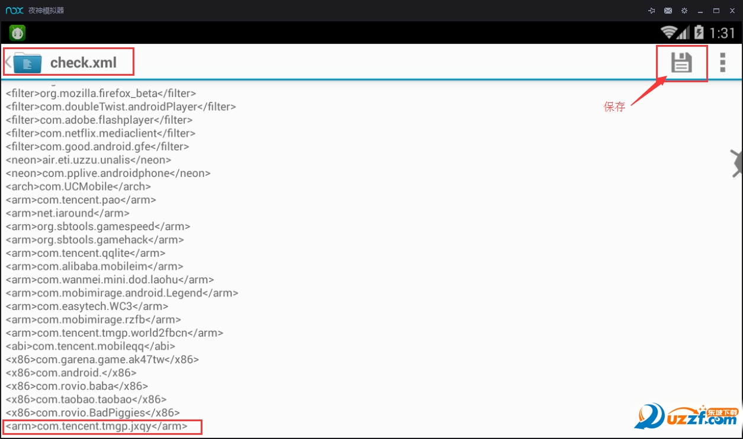Click line com.rovio.BadPiggies x86
Viewport: 743px width, 439px height.
(93, 413)
